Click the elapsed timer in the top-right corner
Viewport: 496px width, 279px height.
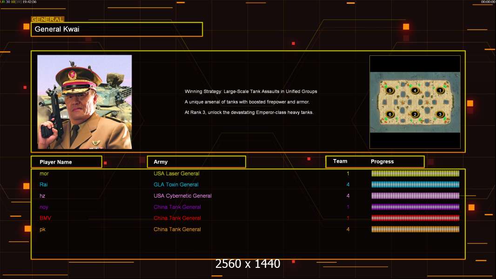pos(488,2)
